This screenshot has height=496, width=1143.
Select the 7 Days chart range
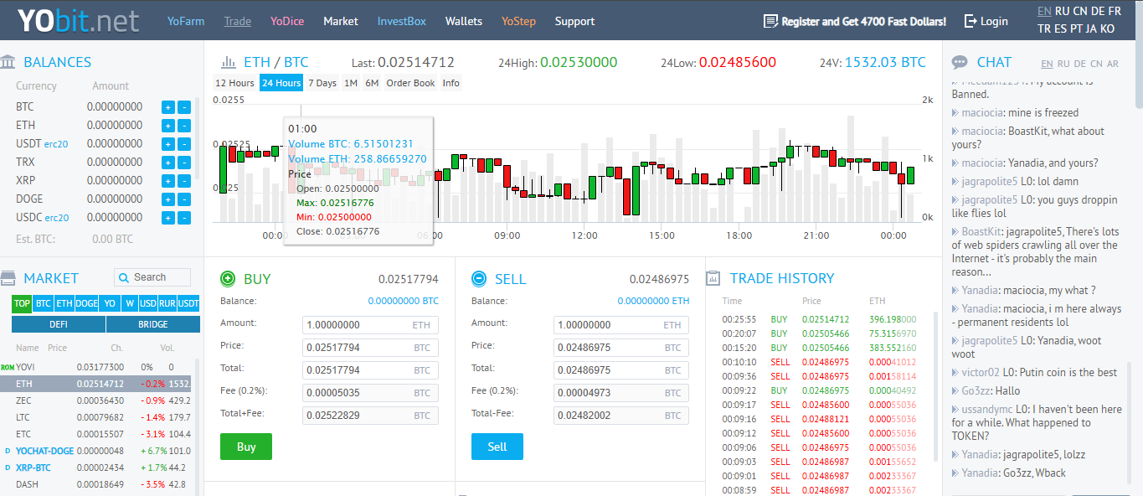coord(322,83)
